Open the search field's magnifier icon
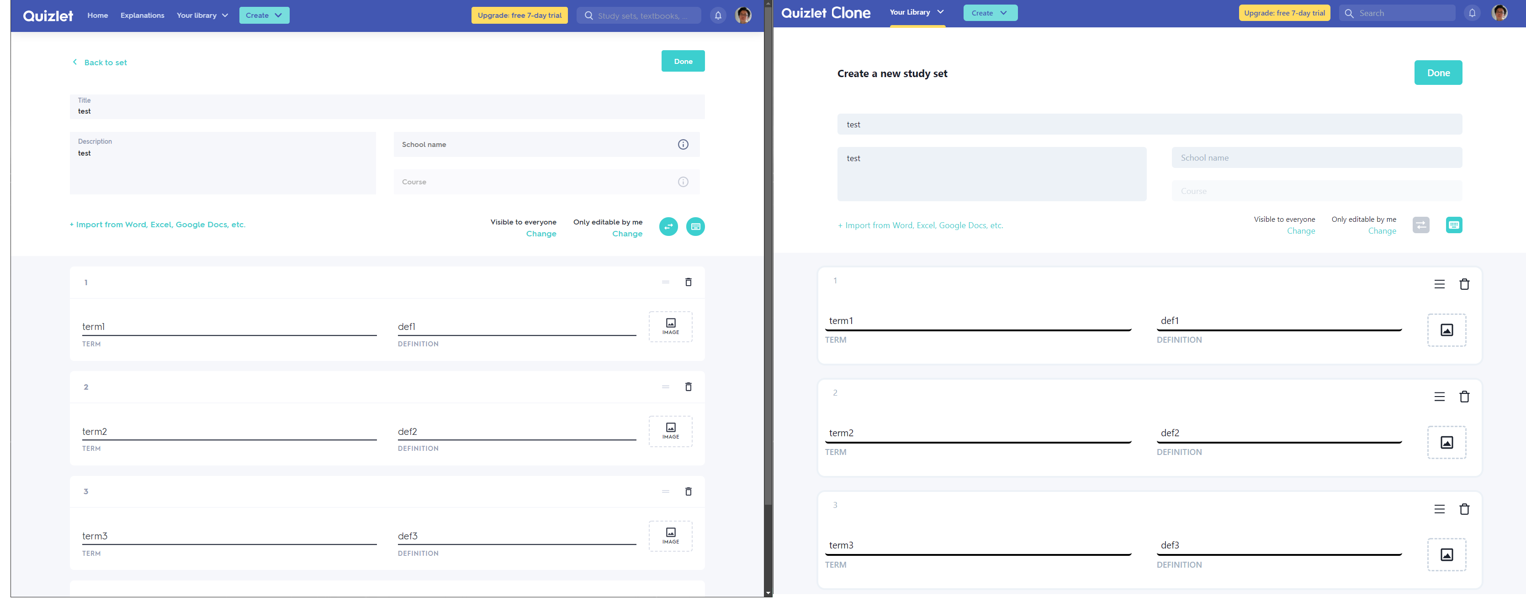This screenshot has height=606, width=1526. pyautogui.click(x=588, y=16)
